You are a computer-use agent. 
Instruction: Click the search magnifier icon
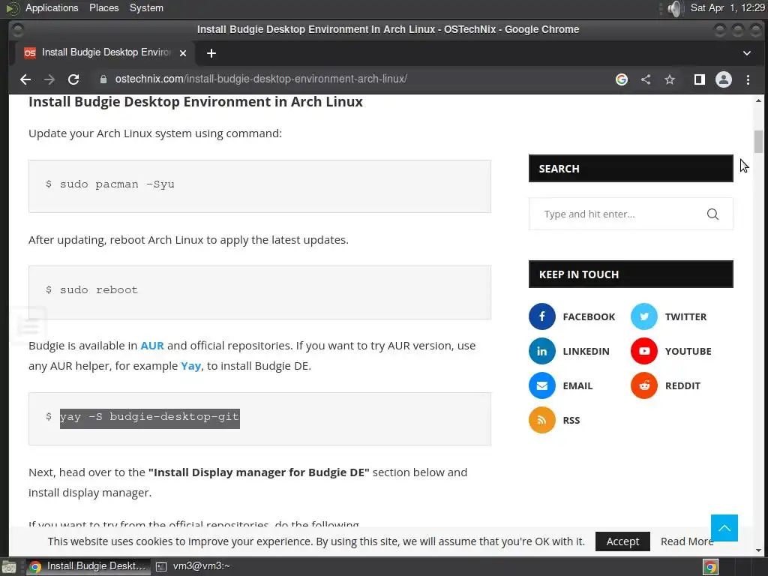click(712, 214)
